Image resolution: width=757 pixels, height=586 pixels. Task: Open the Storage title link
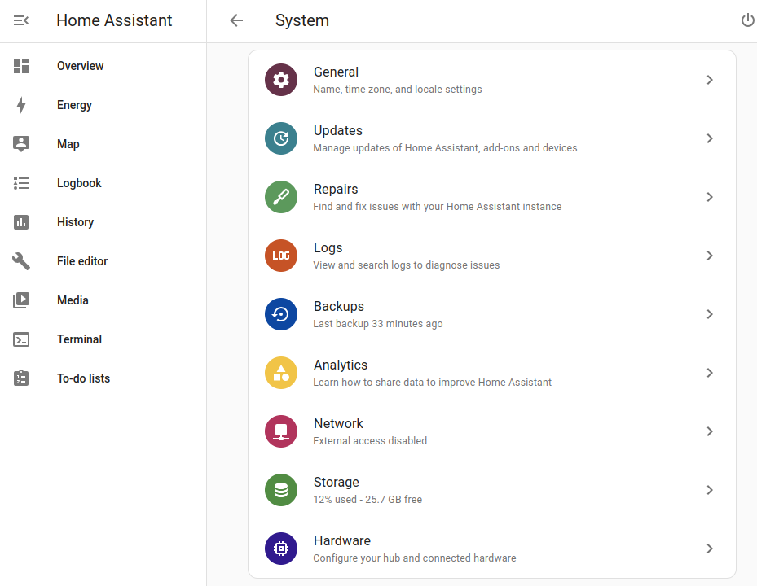point(337,483)
